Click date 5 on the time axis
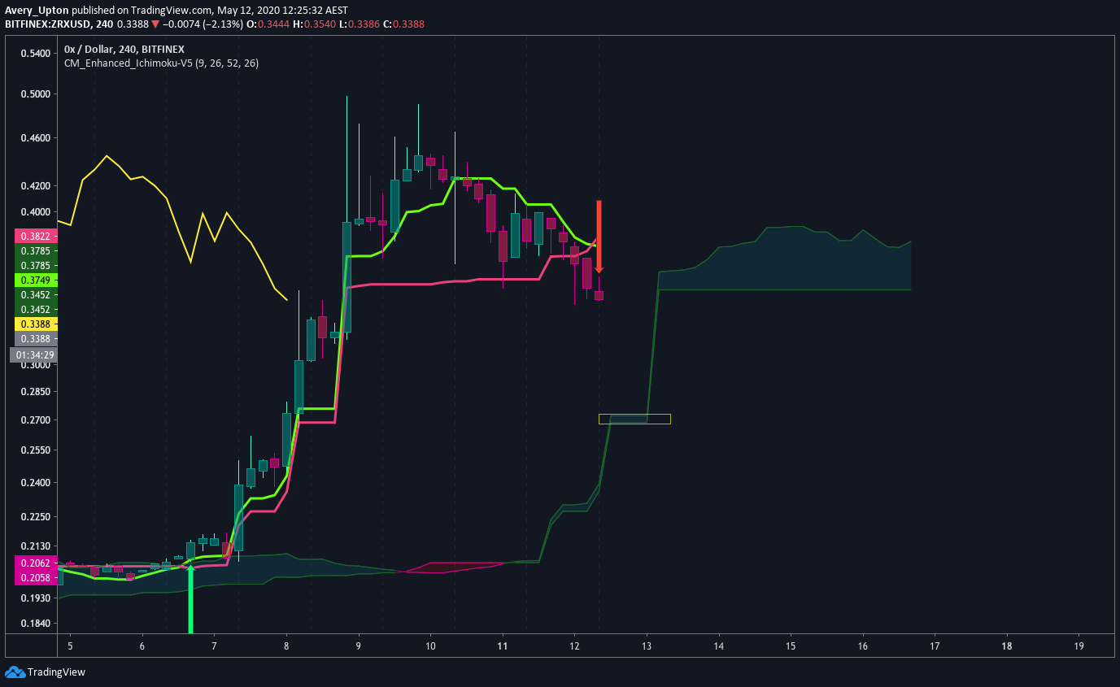The height and width of the screenshot is (687, 1120). pos(70,646)
